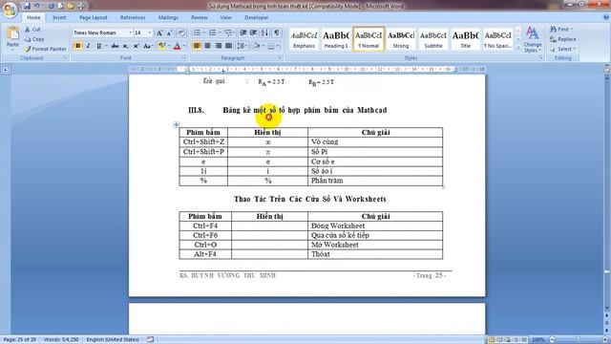Grow font size with the large A icon

tap(159, 33)
